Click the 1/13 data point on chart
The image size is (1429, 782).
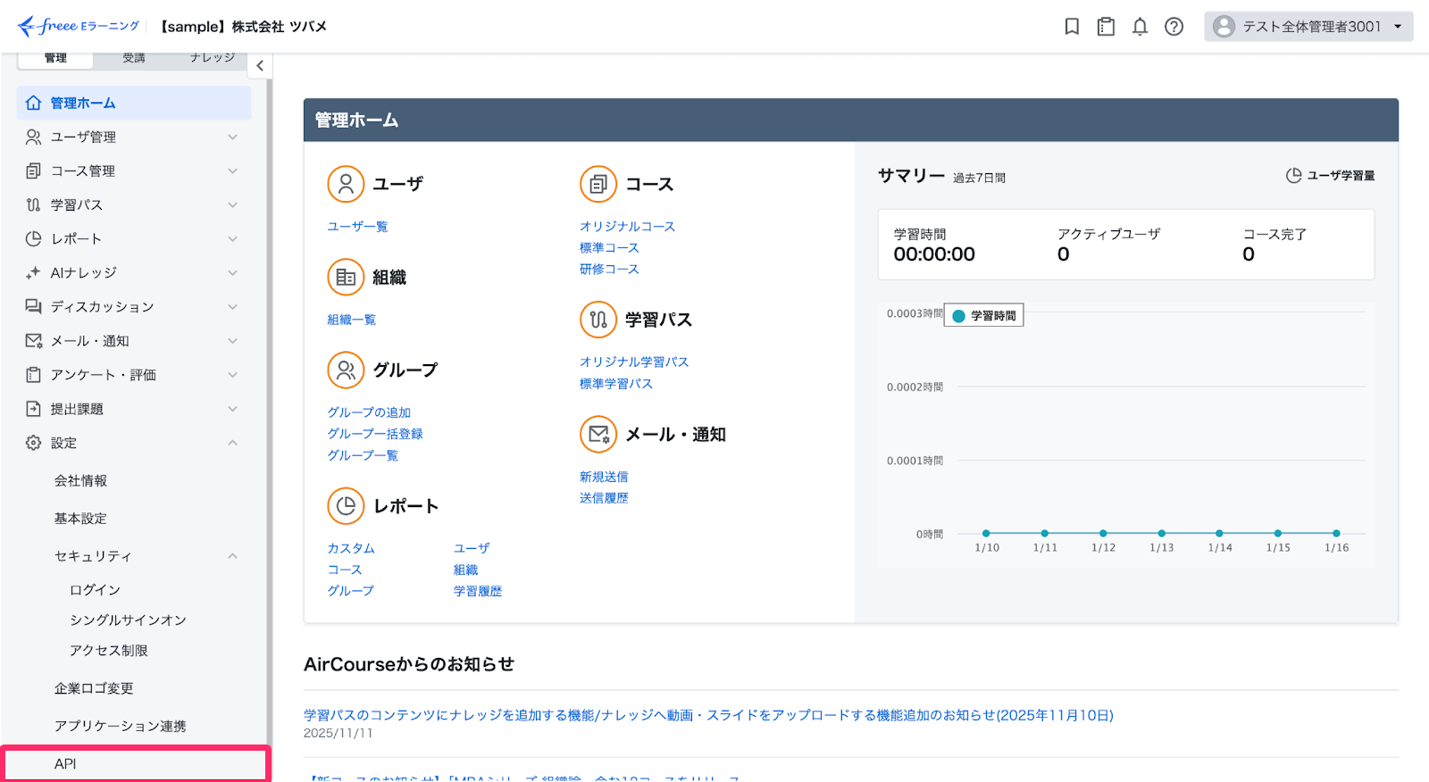pyautogui.click(x=1161, y=533)
